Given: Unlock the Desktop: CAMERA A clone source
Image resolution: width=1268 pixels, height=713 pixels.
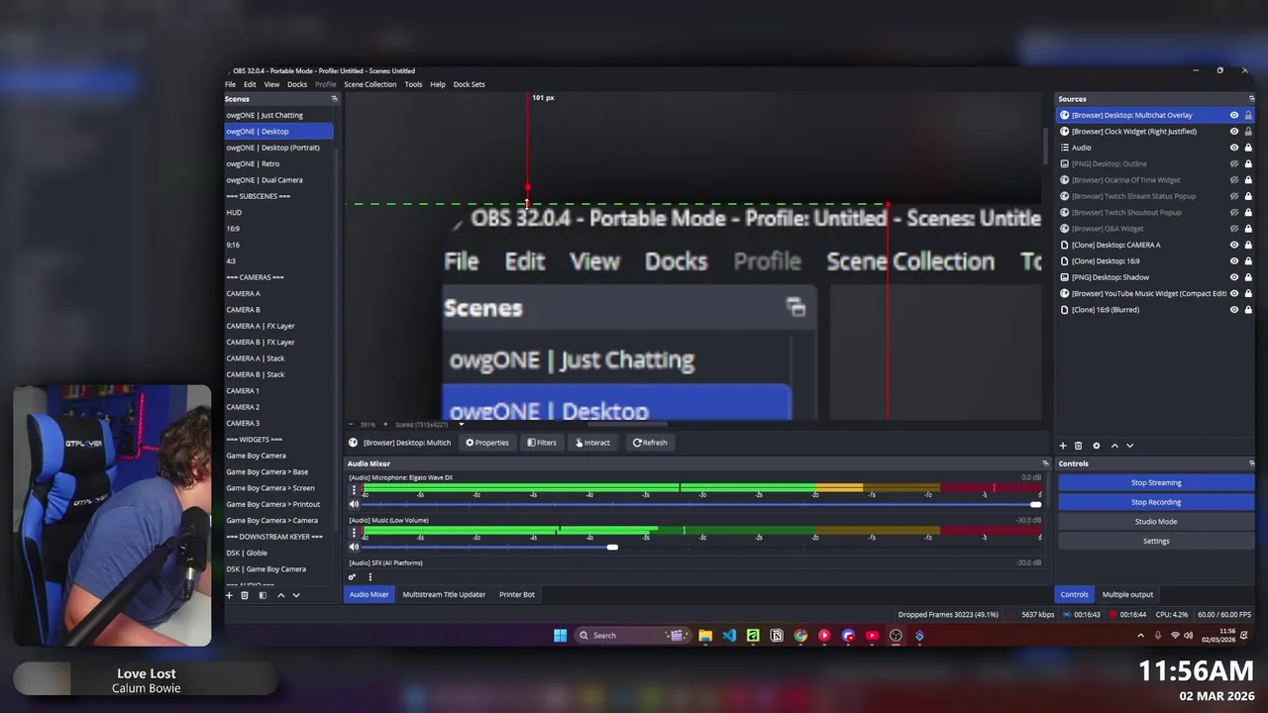Looking at the screenshot, I should coord(1248,245).
